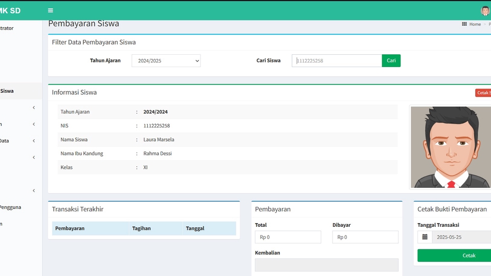Screen dimensions: 491x276
Task: Click the student's profile photo
Action: 451,147
